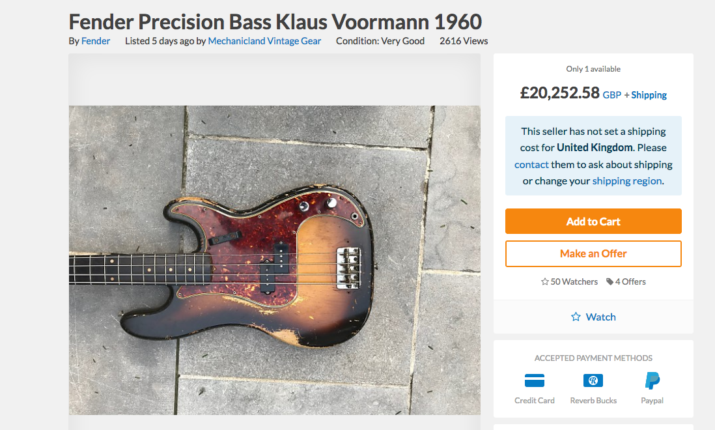The image size is (715, 430).
Task: Follow the contact link in the shipping notice
Action: pos(531,164)
